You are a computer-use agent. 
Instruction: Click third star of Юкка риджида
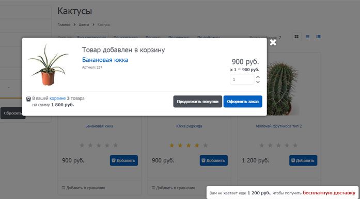189,145
